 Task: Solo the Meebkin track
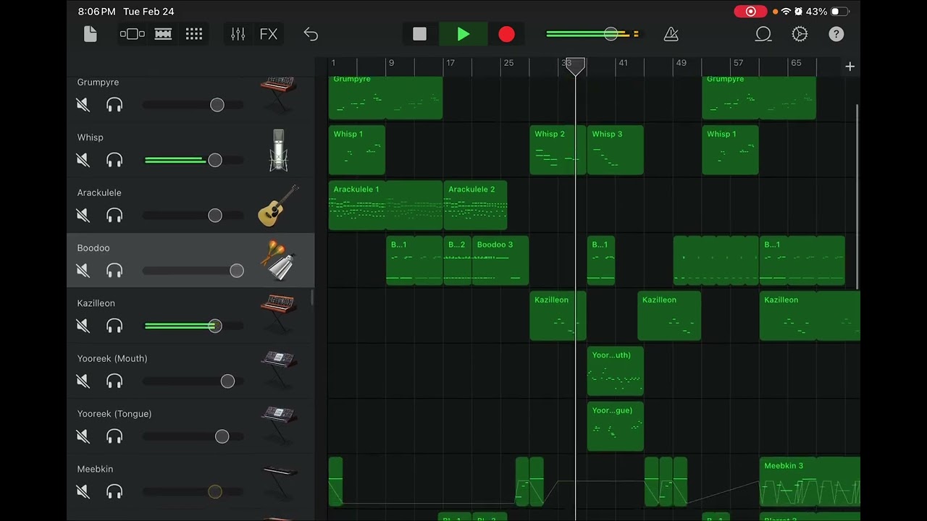(x=114, y=492)
